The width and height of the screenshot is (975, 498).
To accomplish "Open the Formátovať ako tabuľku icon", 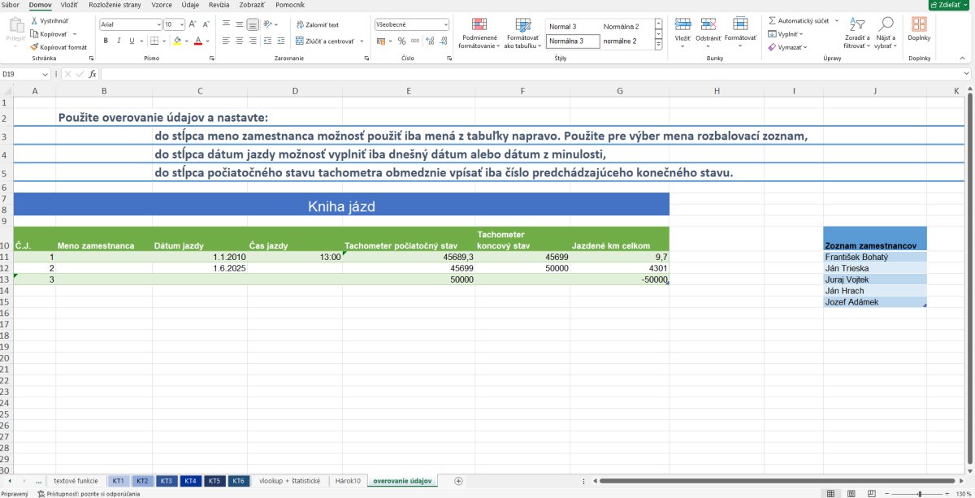I will point(522,24).
